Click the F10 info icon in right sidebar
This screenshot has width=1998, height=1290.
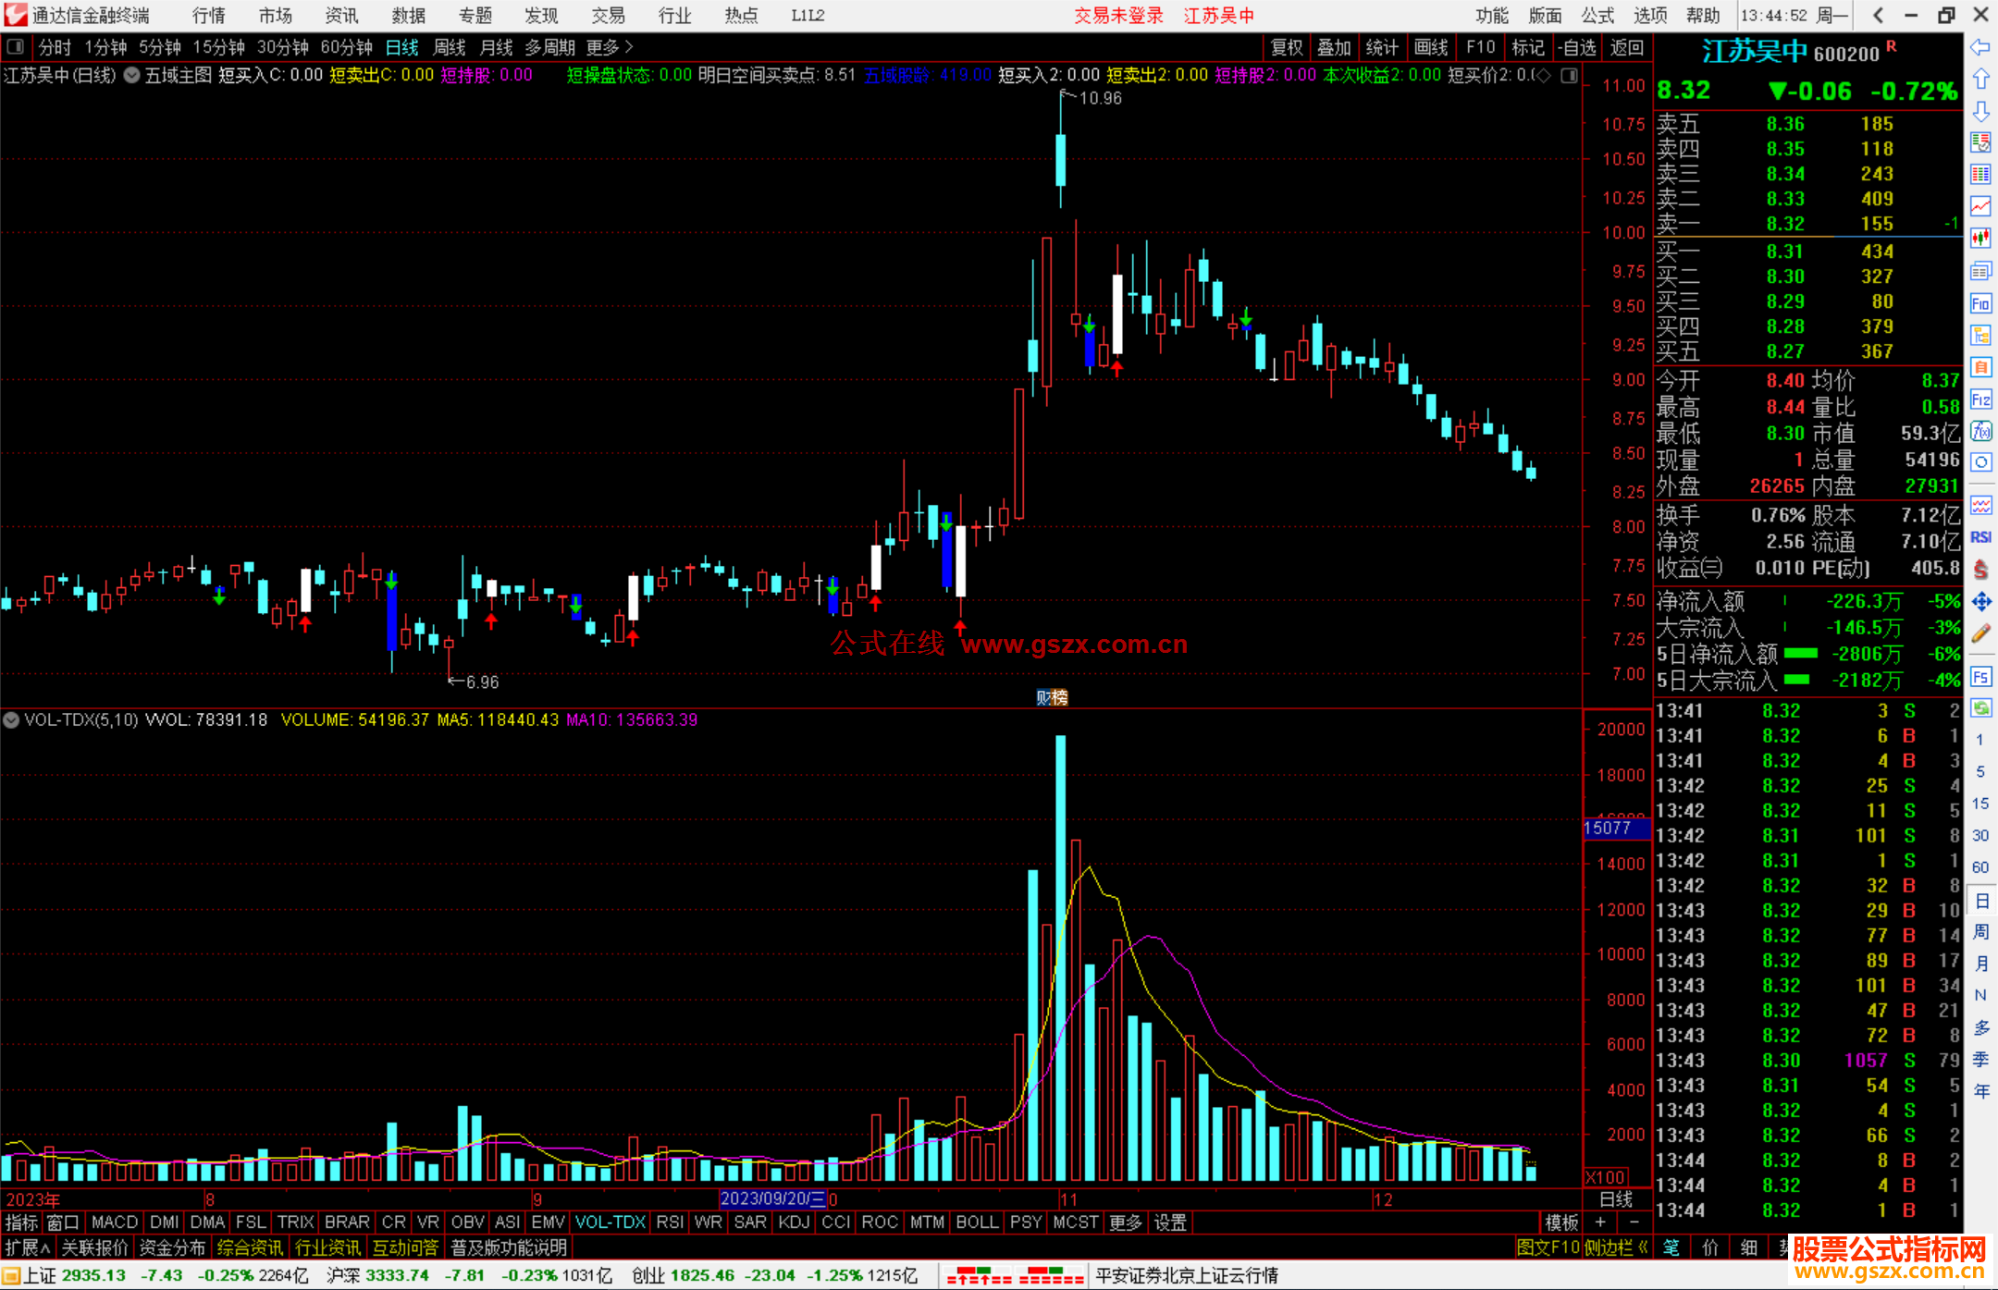click(1980, 303)
